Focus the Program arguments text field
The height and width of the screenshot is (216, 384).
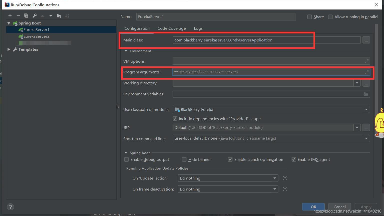click(271, 72)
